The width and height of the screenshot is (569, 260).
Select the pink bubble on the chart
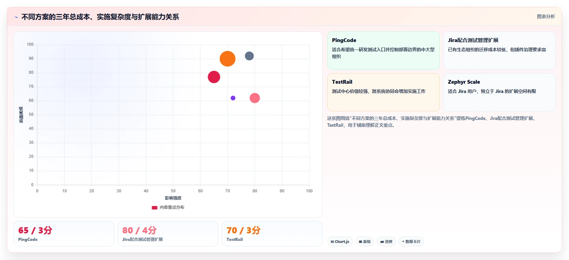coord(255,98)
